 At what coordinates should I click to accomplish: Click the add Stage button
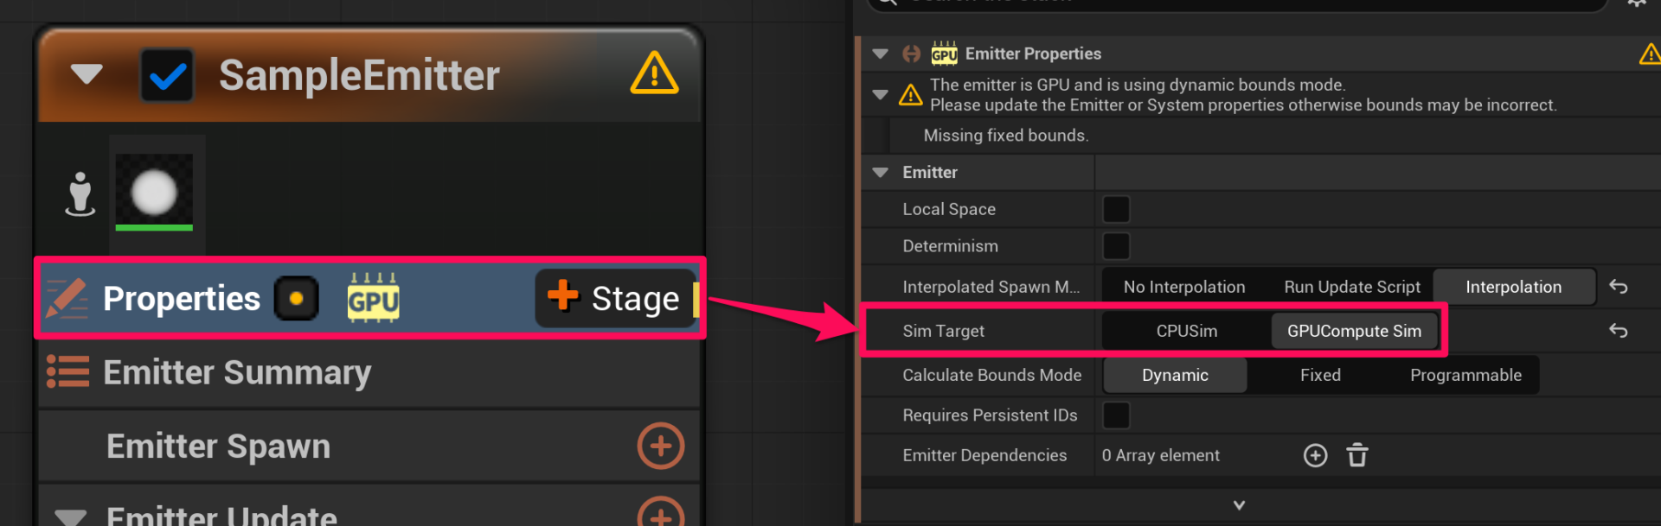click(x=615, y=299)
